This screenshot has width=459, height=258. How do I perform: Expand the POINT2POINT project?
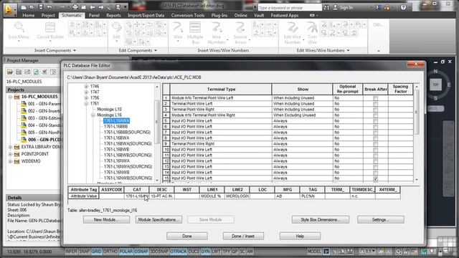tap(10, 154)
